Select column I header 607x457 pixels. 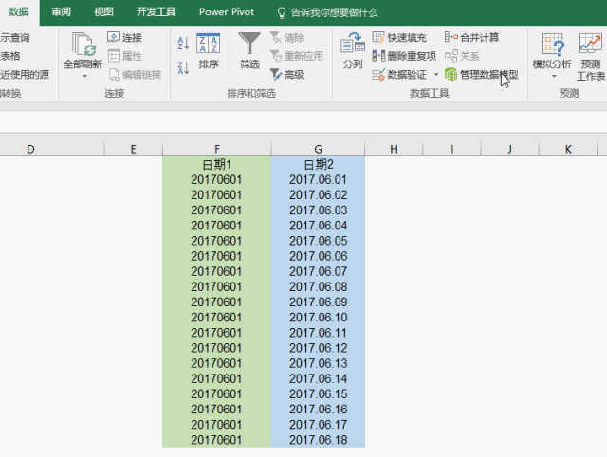click(x=451, y=149)
